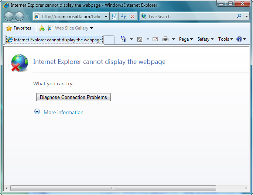Minimize the Internet Explorer window
The image size is (253, 195).
pyautogui.click(x=221, y=4)
